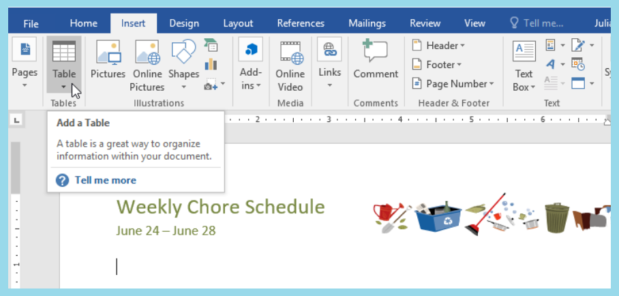Expand the Header dropdown

462,46
